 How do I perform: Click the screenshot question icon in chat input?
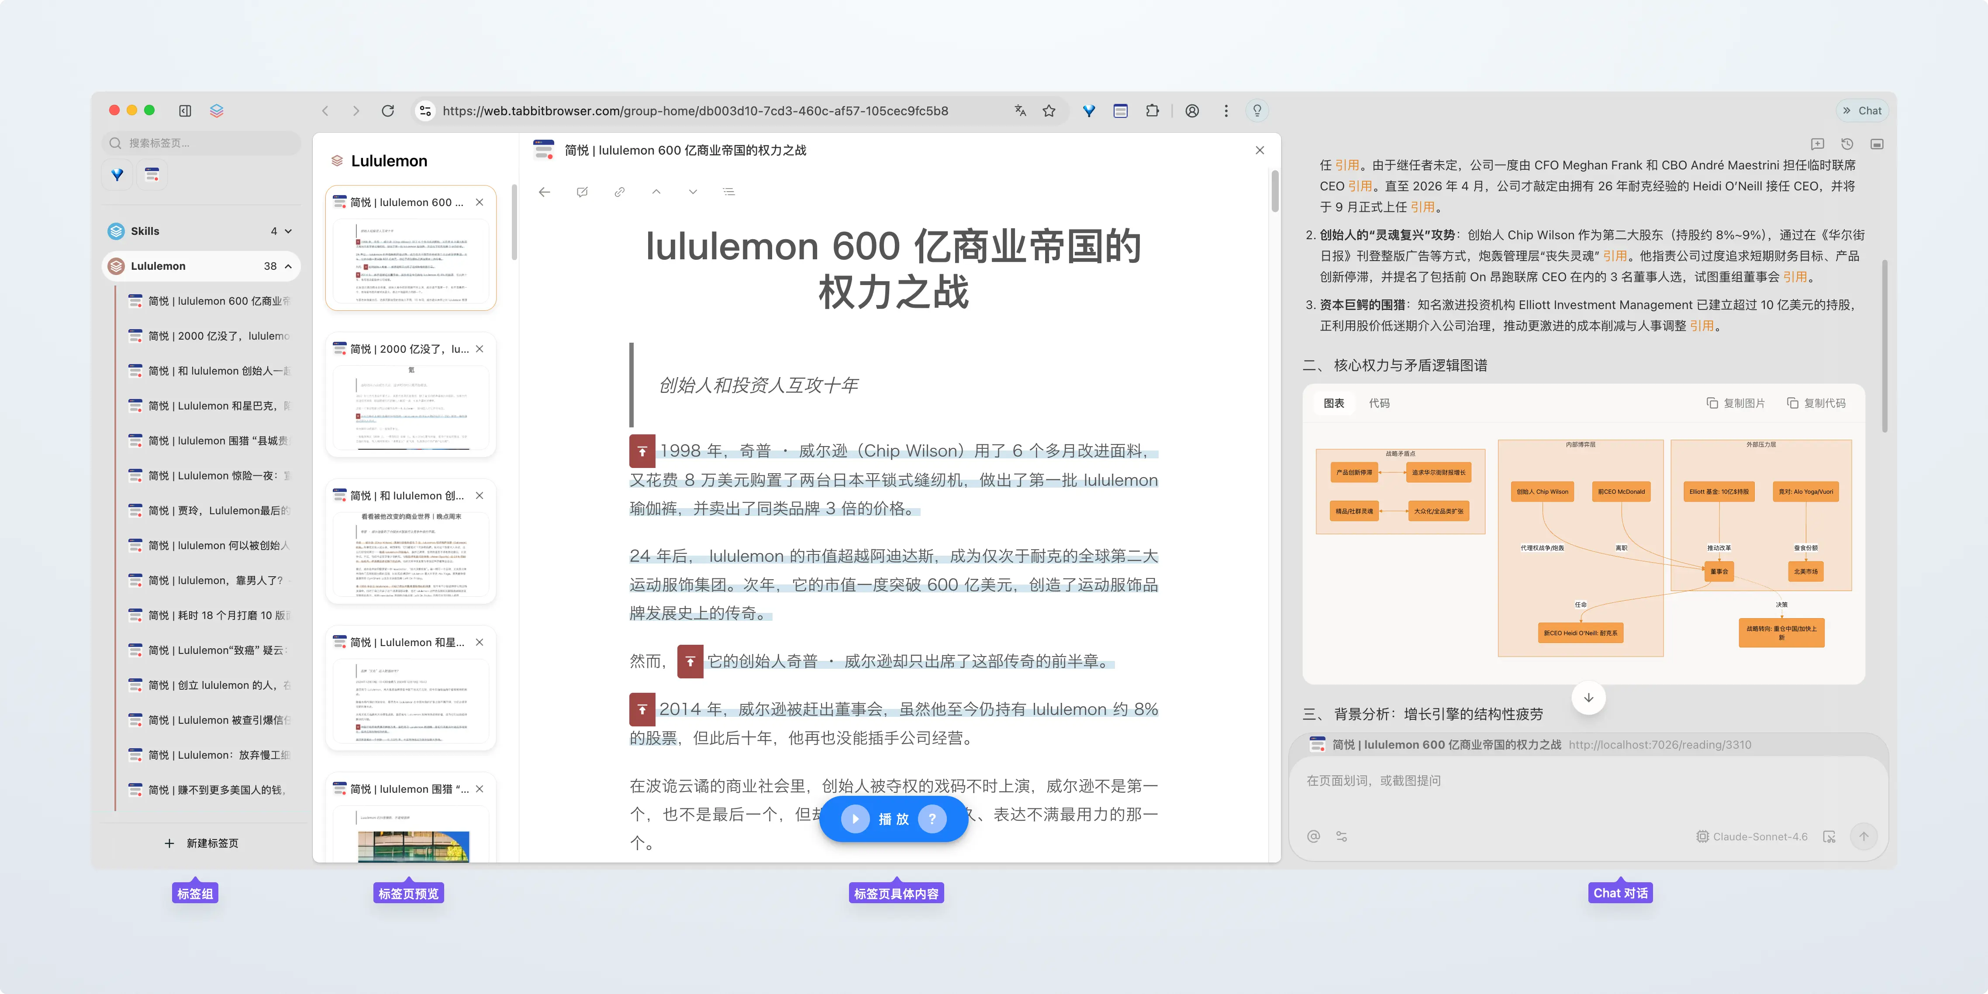[1829, 837]
